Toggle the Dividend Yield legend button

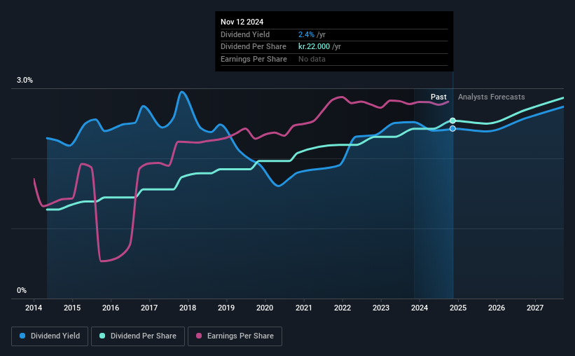tap(50, 336)
